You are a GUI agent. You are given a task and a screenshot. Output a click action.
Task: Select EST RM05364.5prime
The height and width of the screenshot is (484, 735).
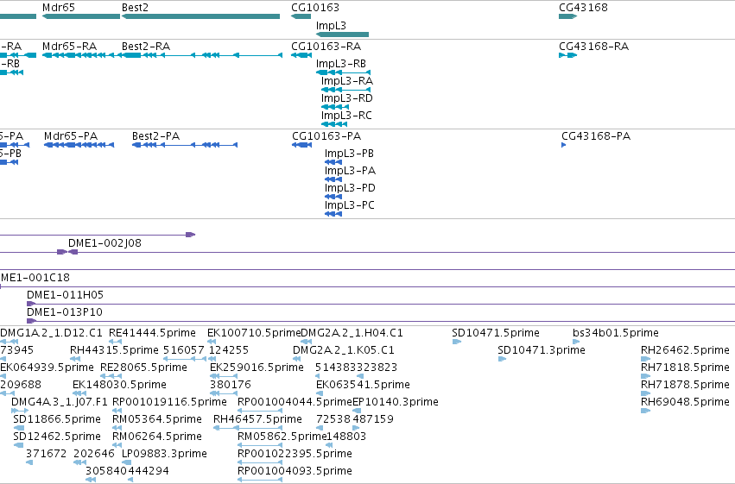[x=157, y=419]
